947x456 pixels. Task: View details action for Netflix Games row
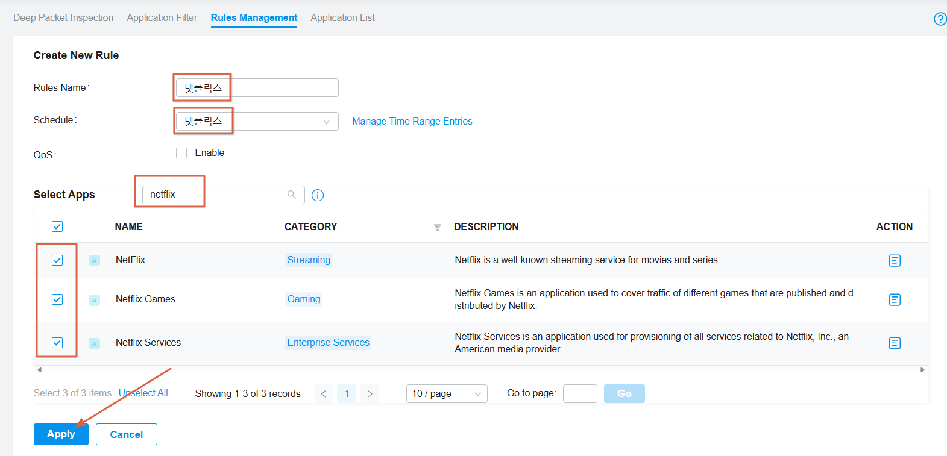point(895,299)
